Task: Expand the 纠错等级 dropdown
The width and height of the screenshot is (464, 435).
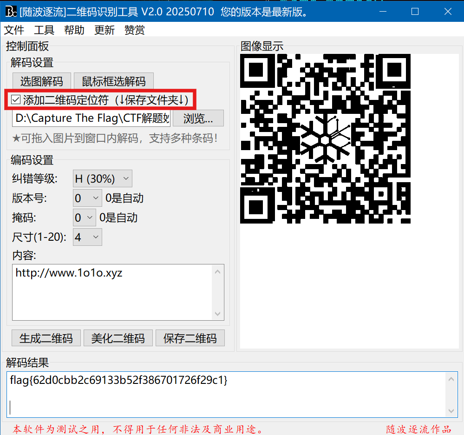Action: point(103,178)
